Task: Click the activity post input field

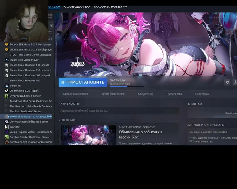Action: [119, 111]
